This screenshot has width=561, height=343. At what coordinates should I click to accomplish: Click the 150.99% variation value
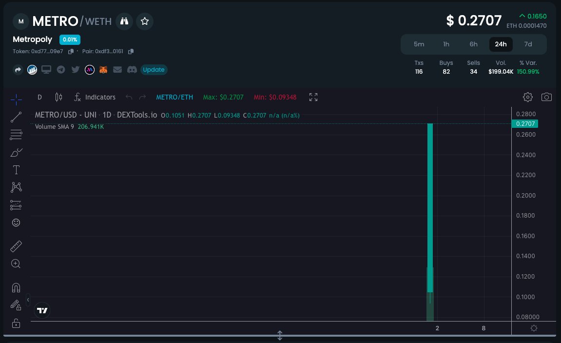[x=528, y=72]
